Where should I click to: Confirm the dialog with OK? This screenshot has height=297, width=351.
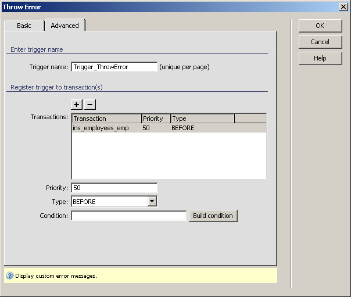pos(320,26)
